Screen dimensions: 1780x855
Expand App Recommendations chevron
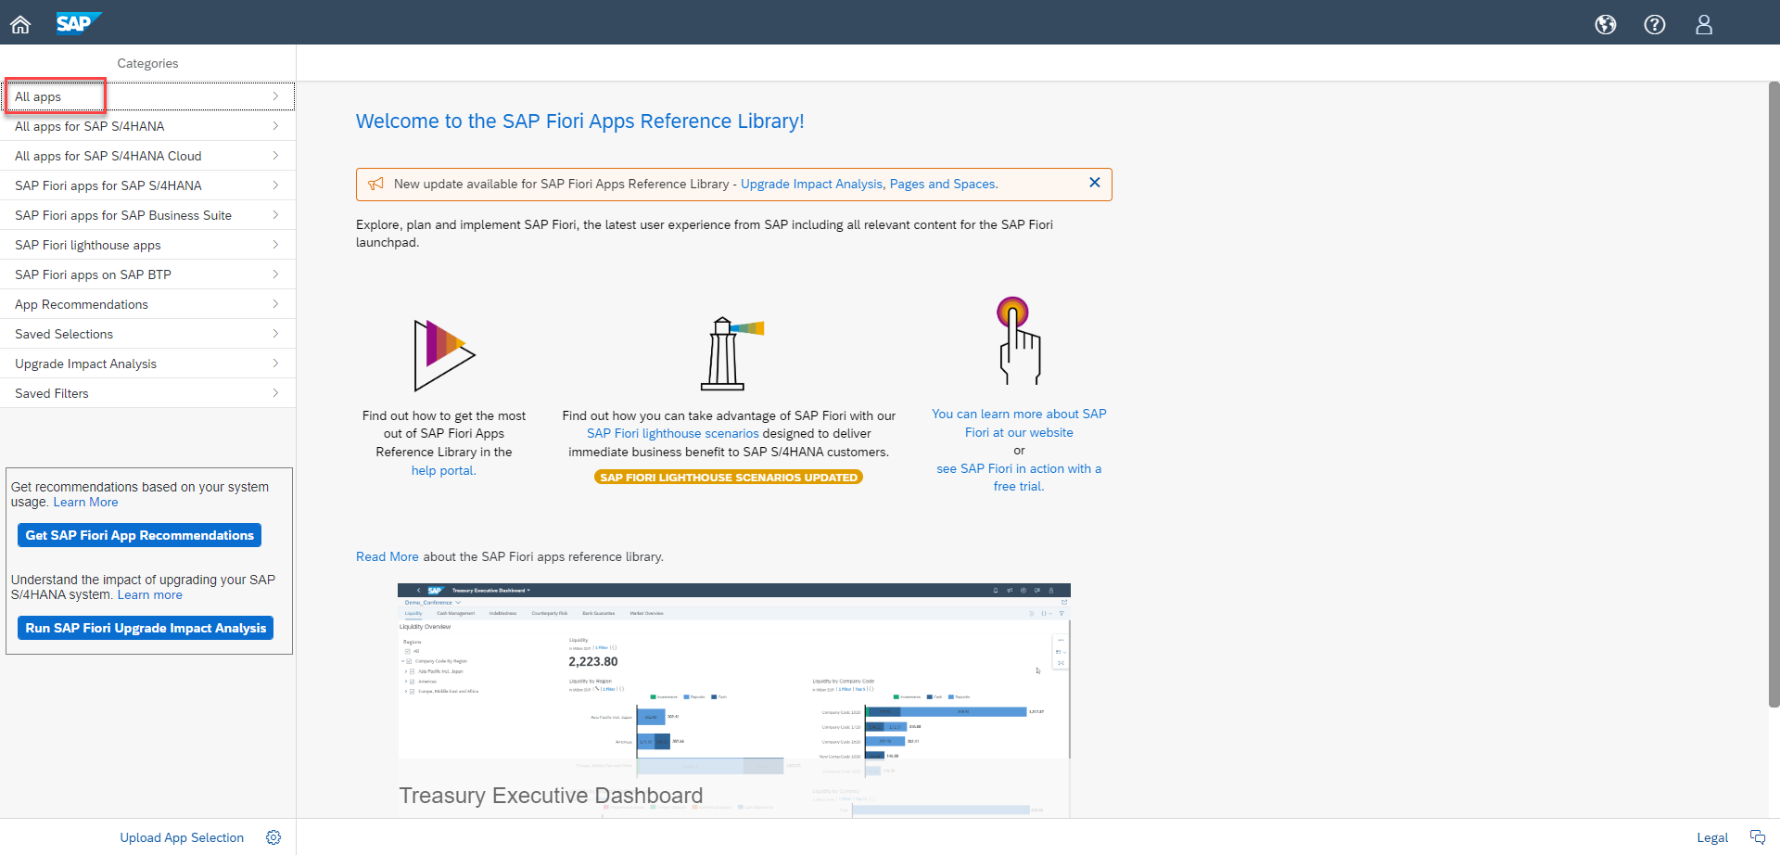pyautogui.click(x=275, y=304)
